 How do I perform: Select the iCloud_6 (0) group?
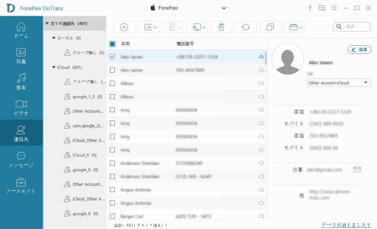(80, 155)
